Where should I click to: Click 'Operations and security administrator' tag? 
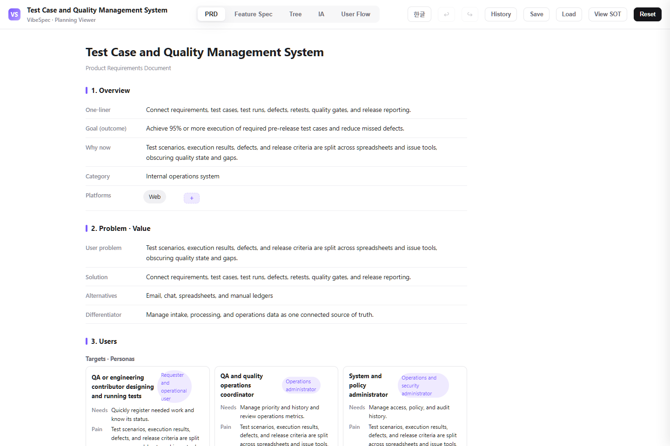pyautogui.click(x=423, y=386)
